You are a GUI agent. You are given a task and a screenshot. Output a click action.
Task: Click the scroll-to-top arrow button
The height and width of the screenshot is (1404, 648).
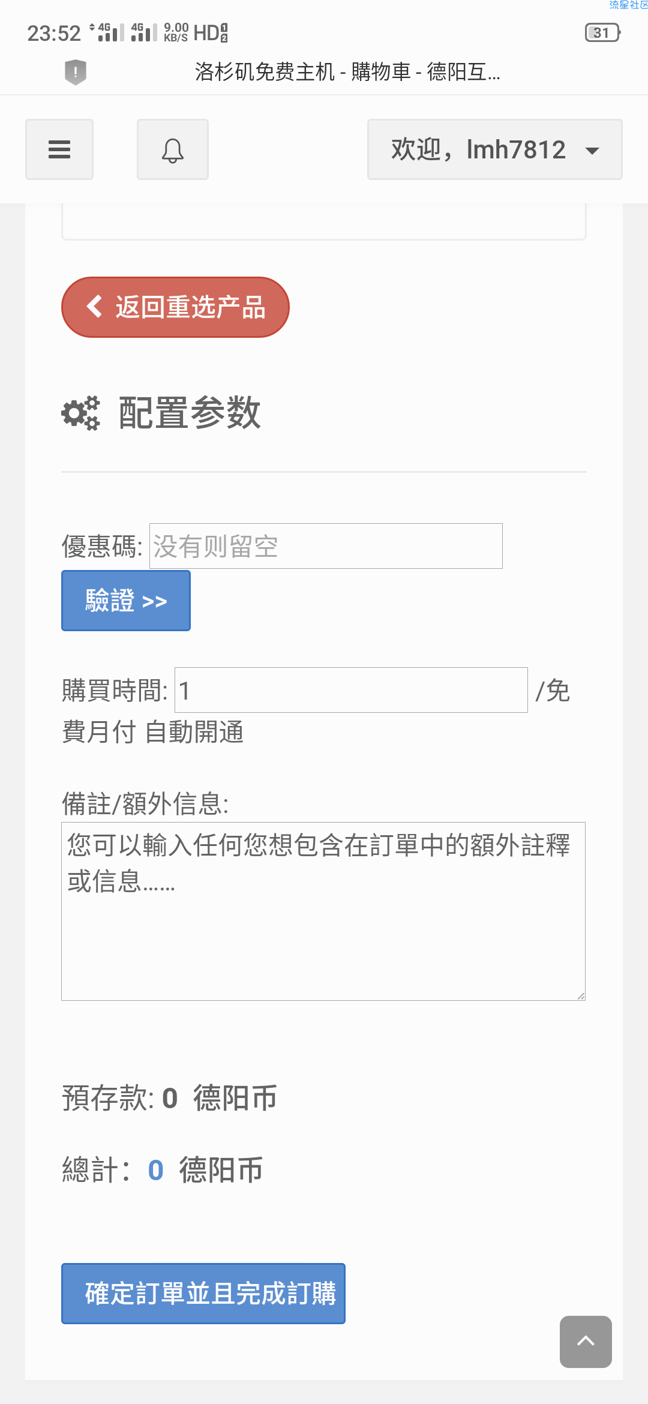586,1342
